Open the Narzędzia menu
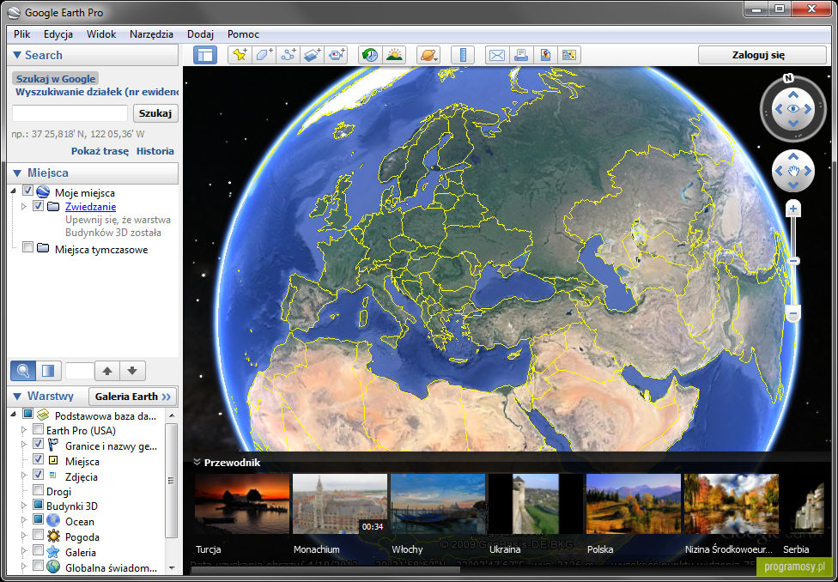Screen dimensions: 838x582 click(x=151, y=34)
